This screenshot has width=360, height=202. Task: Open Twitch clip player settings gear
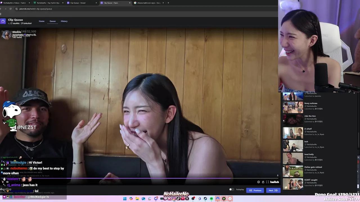click(x=258, y=182)
